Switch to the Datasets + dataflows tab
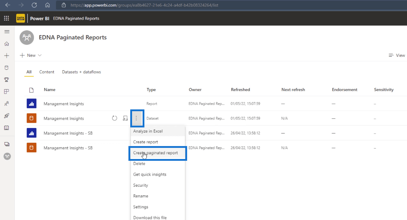The height and width of the screenshot is (220, 407). [82, 72]
